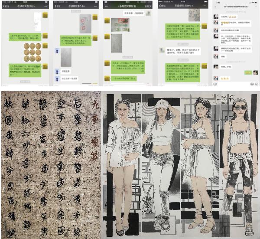This screenshot has width=260, height=239.
Task: Tap the blue avatar beside the gray image
Action: pos(57,51)
